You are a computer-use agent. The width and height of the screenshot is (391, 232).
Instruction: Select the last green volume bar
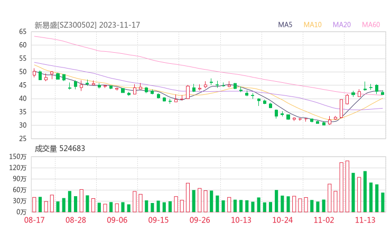[x=383, y=202]
